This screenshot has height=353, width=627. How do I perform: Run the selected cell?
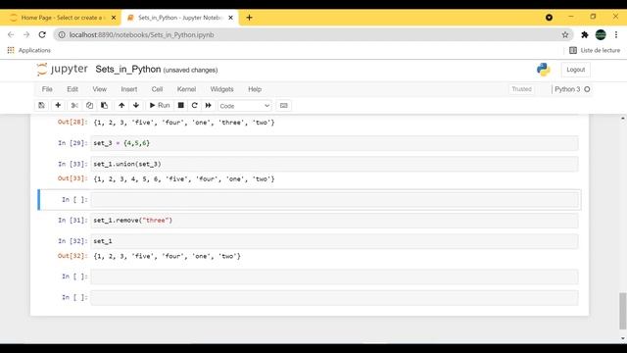(160, 105)
